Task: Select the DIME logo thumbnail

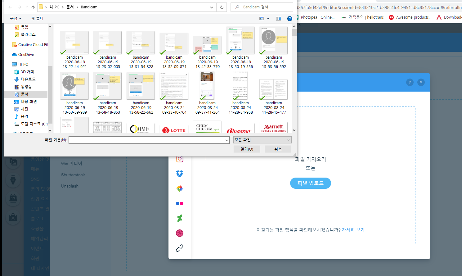Action: [x=141, y=129]
